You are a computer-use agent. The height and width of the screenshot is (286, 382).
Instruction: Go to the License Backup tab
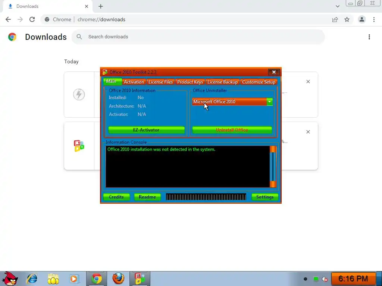point(222,82)
